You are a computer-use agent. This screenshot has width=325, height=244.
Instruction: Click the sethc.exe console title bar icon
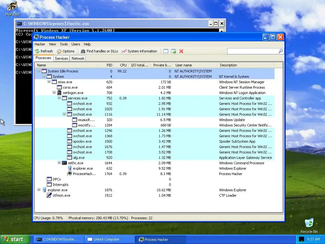tap(19, 24)
